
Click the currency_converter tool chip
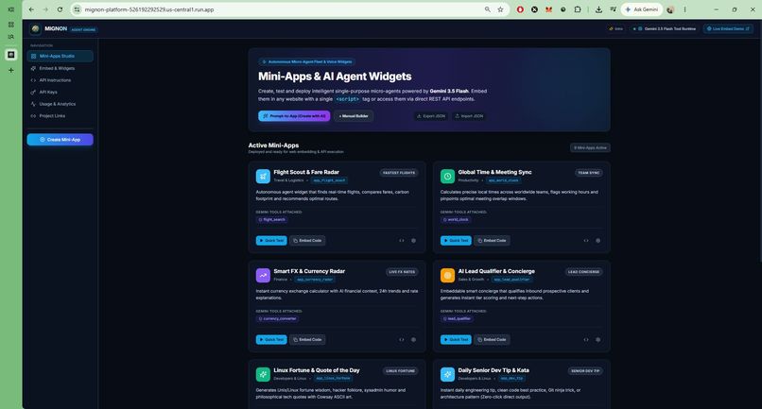coord(278,318)
